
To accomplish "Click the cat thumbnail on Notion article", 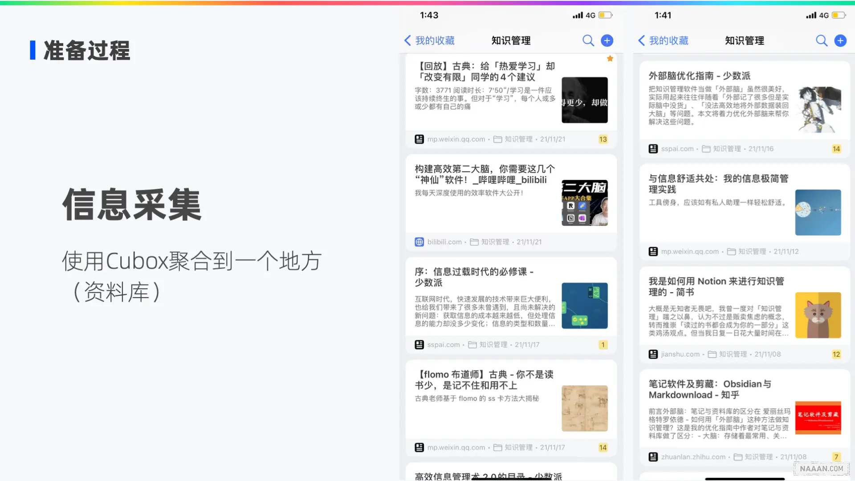I will click(x=818, y=315).
